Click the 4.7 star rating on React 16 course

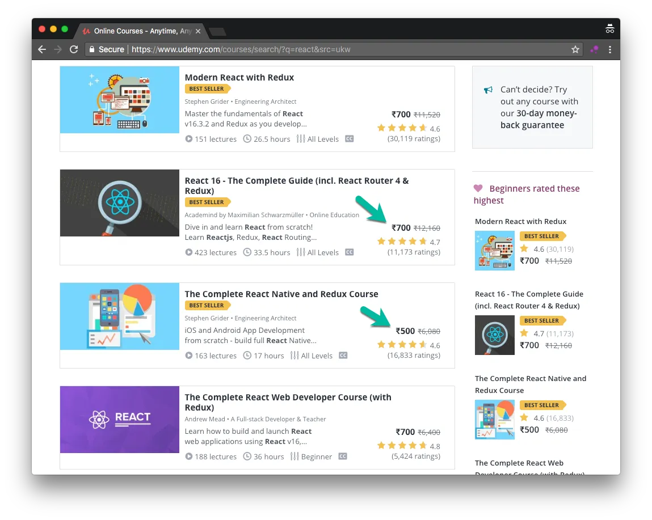tap(403, 241)
